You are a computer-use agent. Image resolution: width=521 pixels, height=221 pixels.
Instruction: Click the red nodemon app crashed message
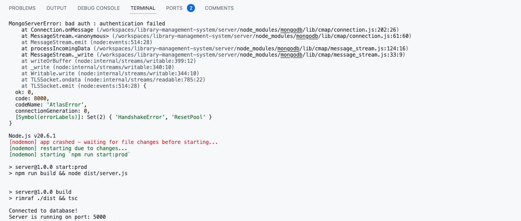[x=114, y=142]
